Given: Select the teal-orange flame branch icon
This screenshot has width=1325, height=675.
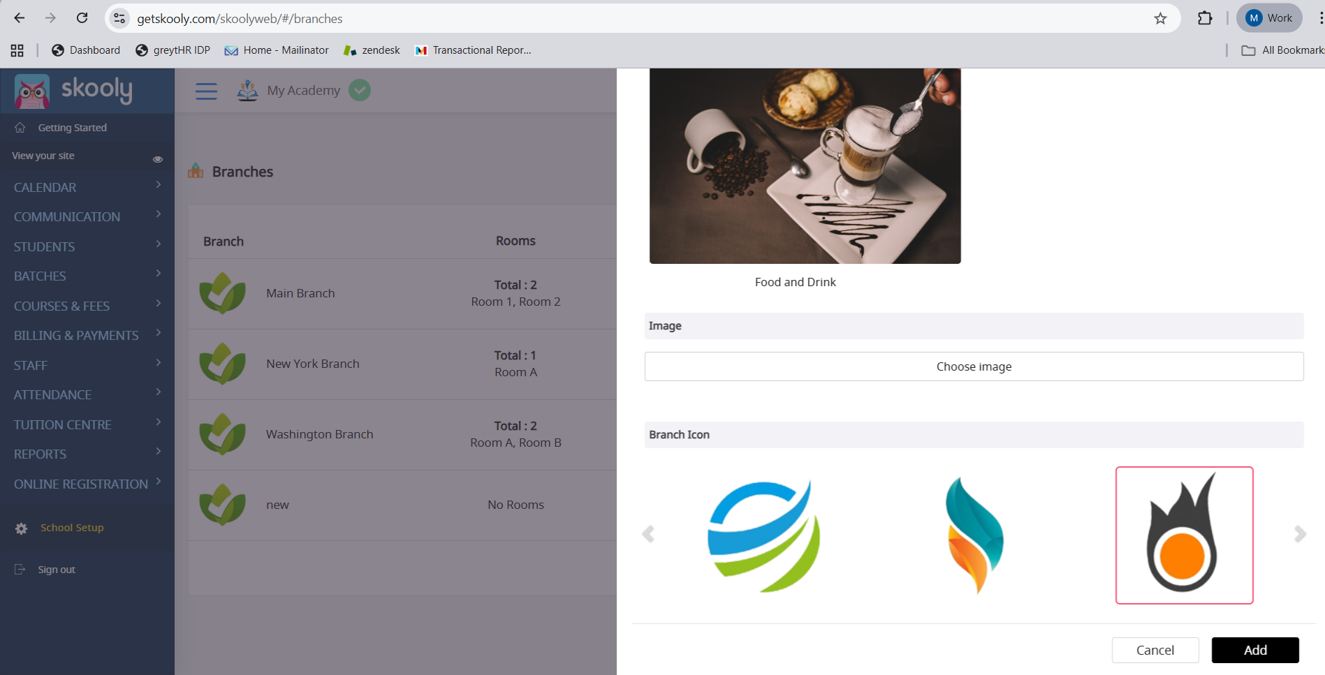Looking at the screenshot, I should [x=974, y=535].
